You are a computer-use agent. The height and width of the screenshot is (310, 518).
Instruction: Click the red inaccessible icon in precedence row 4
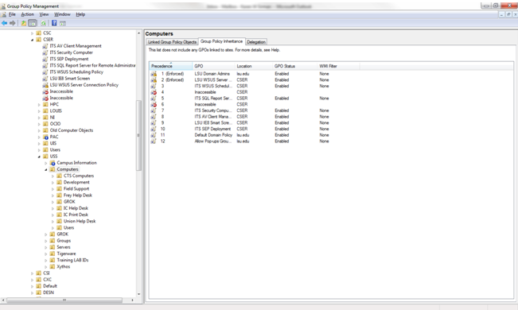pos(154,92)
